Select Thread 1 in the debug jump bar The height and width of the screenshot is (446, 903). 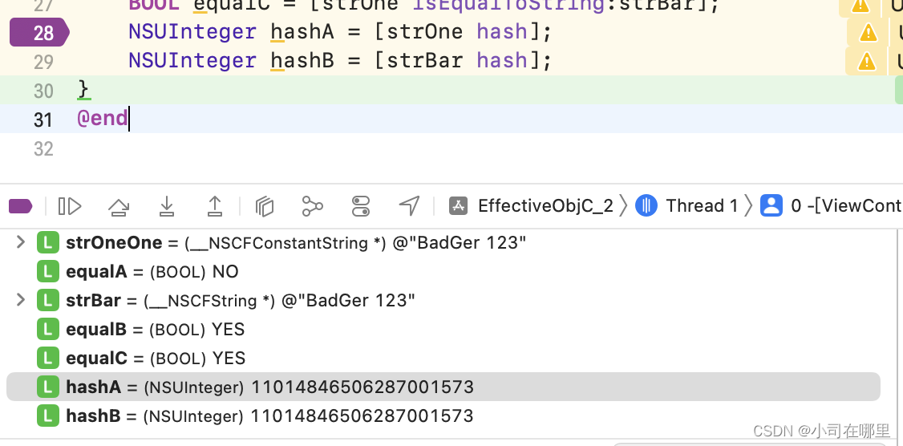[690, 206]
